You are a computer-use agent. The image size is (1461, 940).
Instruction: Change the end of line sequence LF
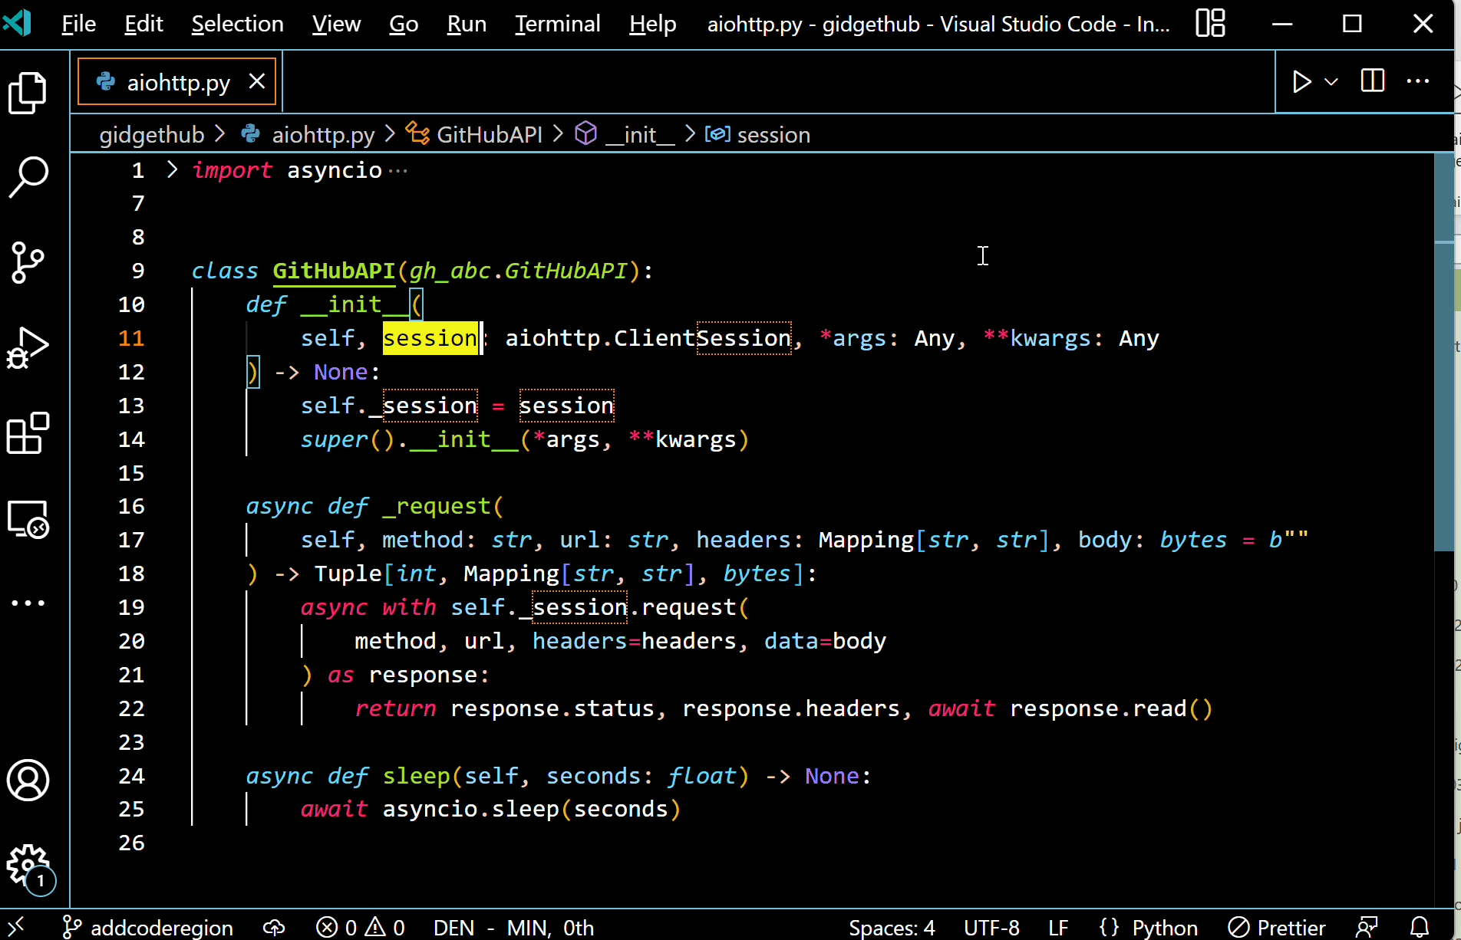point(1058,928)
